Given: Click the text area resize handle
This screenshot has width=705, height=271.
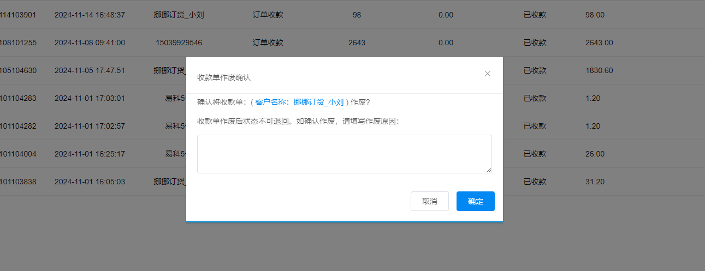Looking at the screenshot, I should pyautogui.click(x=489, y=170).
